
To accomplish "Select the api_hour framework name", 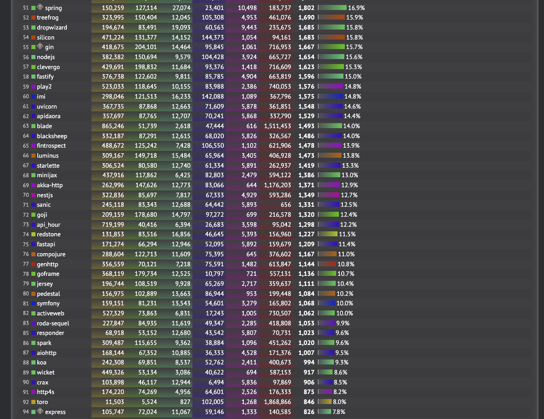I will tap(49, 224).
